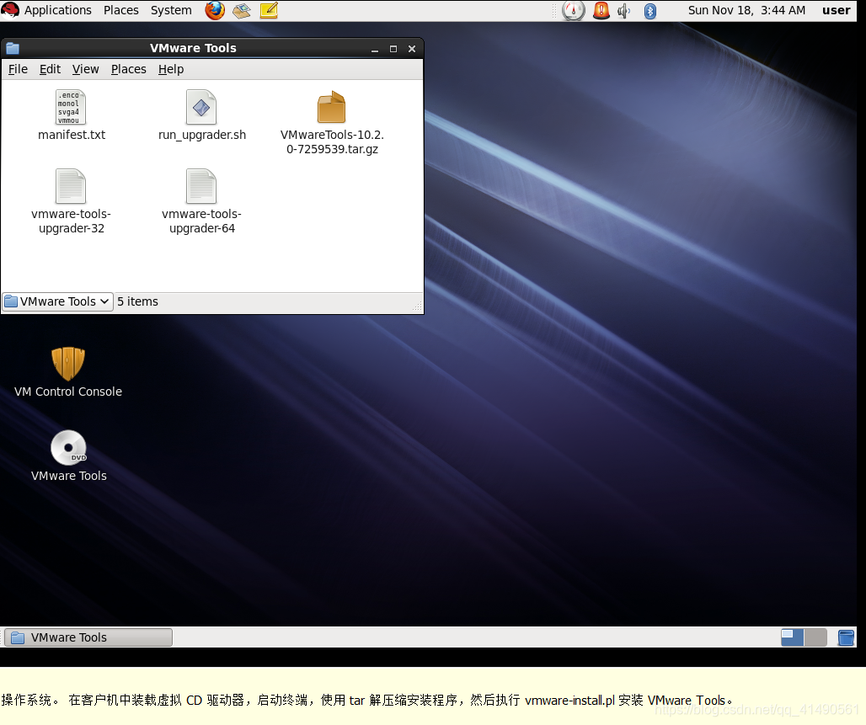This screenshot has height=725, width=866.
Task: Open the Edit menu
Action: [50, 69]
